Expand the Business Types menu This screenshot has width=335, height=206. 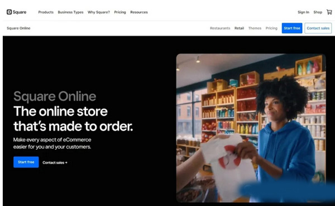click(x=70, y=12)
